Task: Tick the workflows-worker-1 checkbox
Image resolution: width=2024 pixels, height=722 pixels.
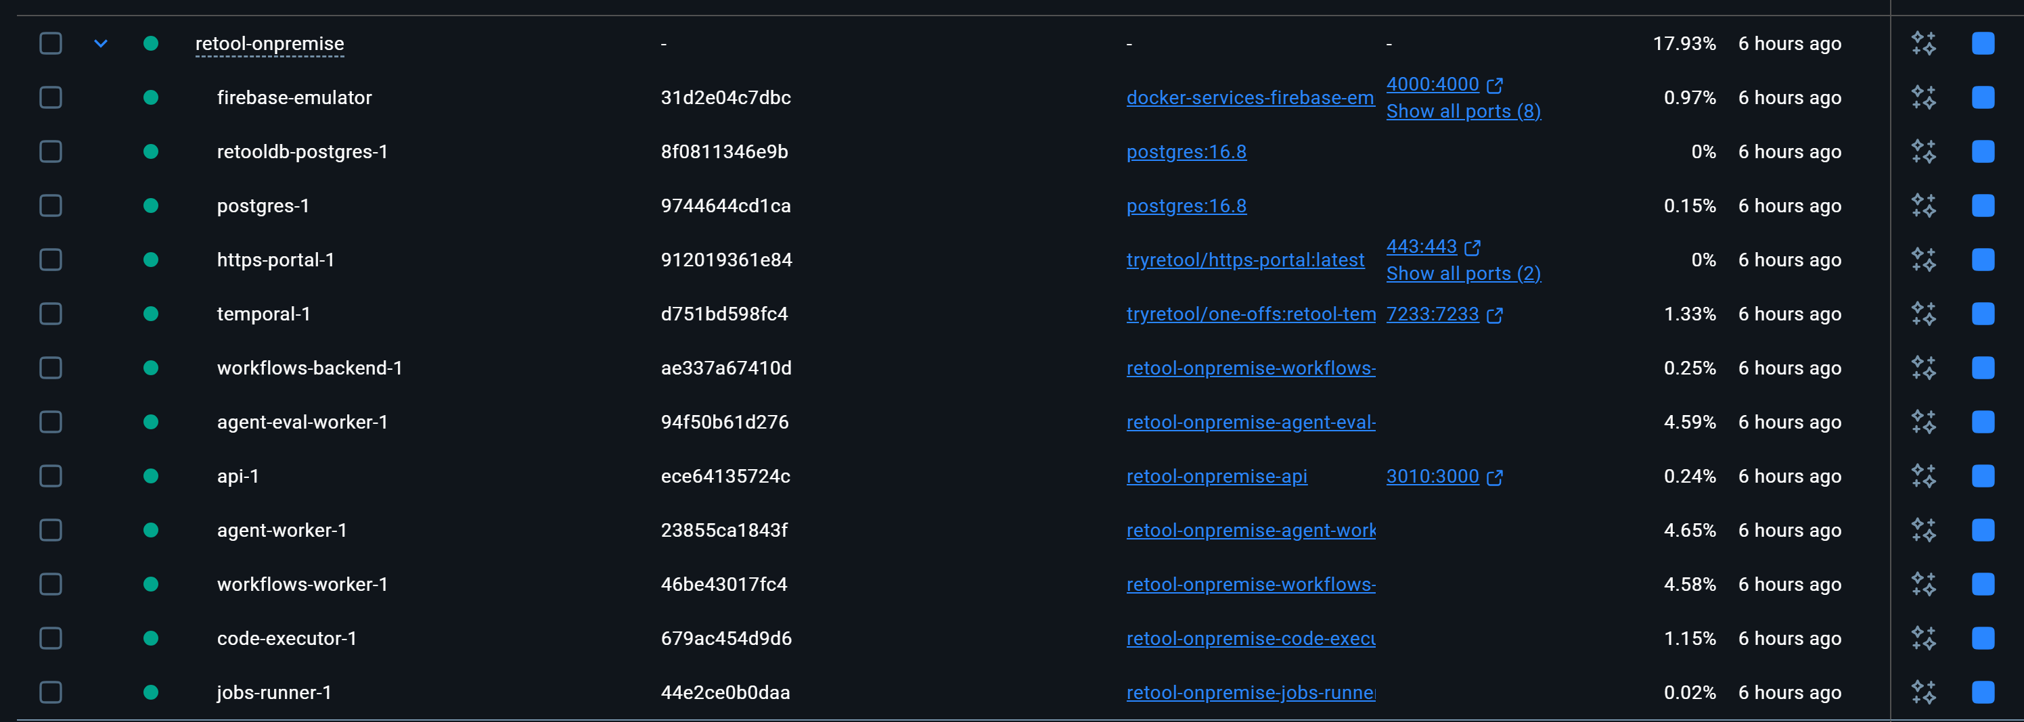Action: (x=50, y=584)
